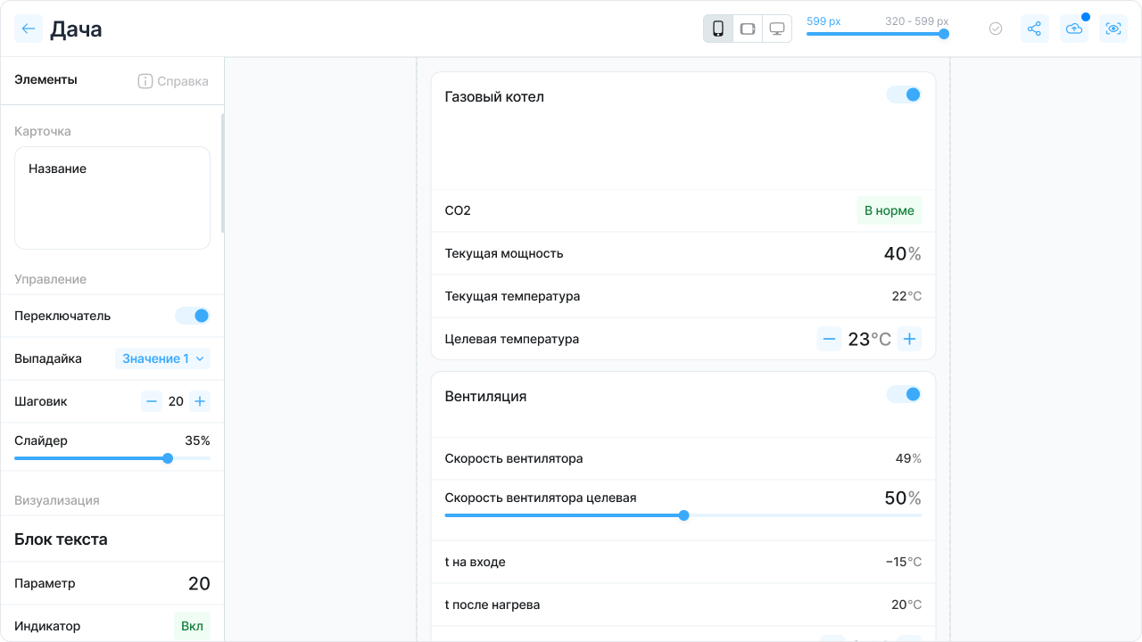Switch to the desktop monitor viewport icon
The height and width of the screenshot is (642, 1142).
point(777,29)
